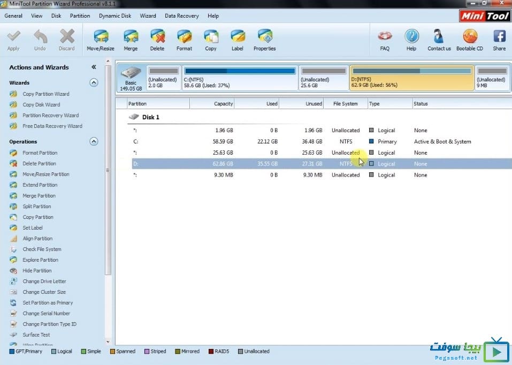
Task: Select the D:(NTFS) partition bar in disk map
Action: click(411, 78)
